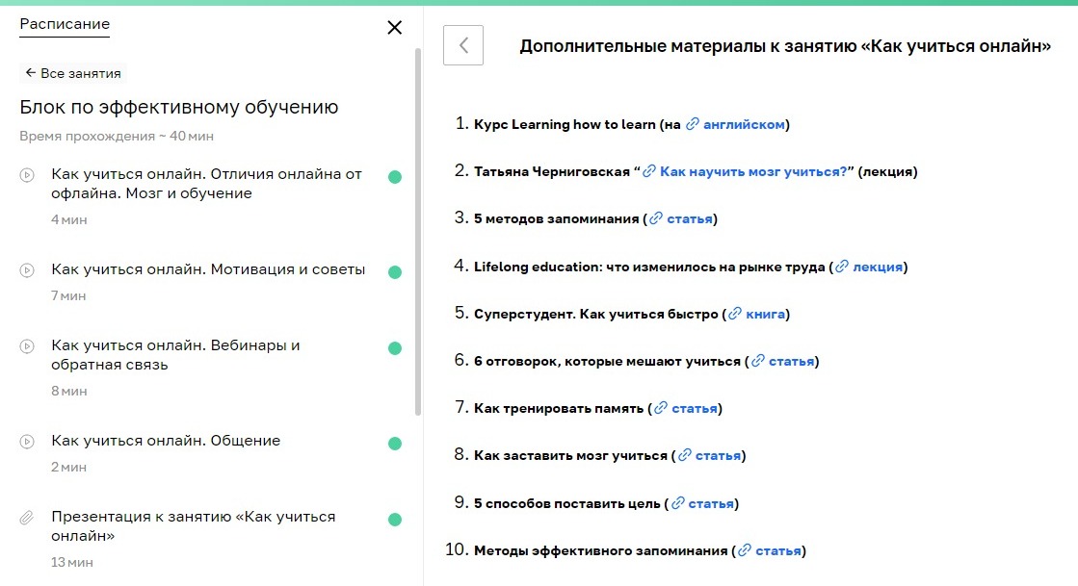Image resolution: width=1078 pixels, height=586 pixels.
Task: Click the play icon beside «Мотивация и советы»
Action: [x=26, y=268]
